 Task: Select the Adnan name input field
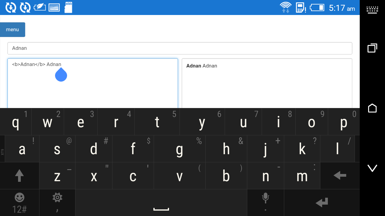180,48
